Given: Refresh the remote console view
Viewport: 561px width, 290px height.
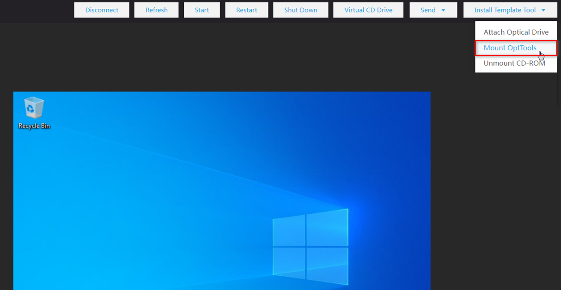Looking at the screenshot, I should coord(156,10).
